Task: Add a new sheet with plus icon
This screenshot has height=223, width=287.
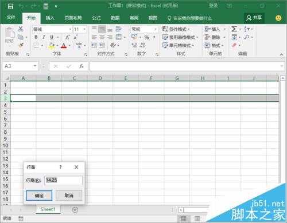Action: point(75,210)
